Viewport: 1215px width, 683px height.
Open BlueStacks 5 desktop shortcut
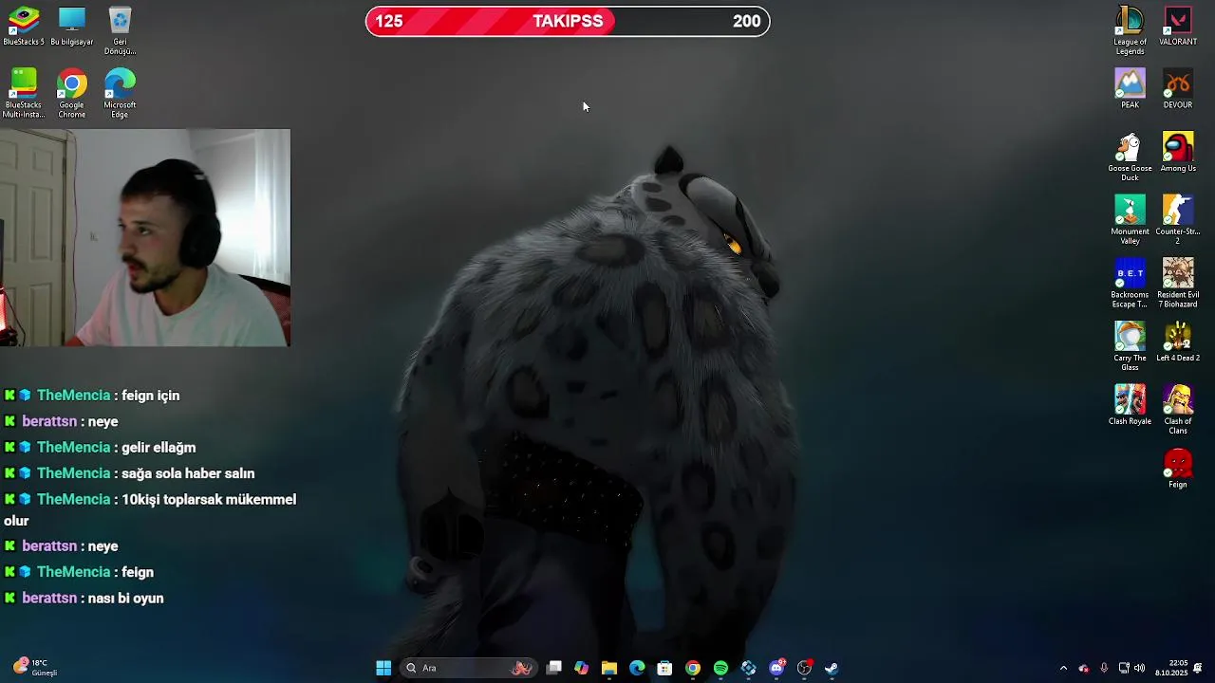[24, 26]
